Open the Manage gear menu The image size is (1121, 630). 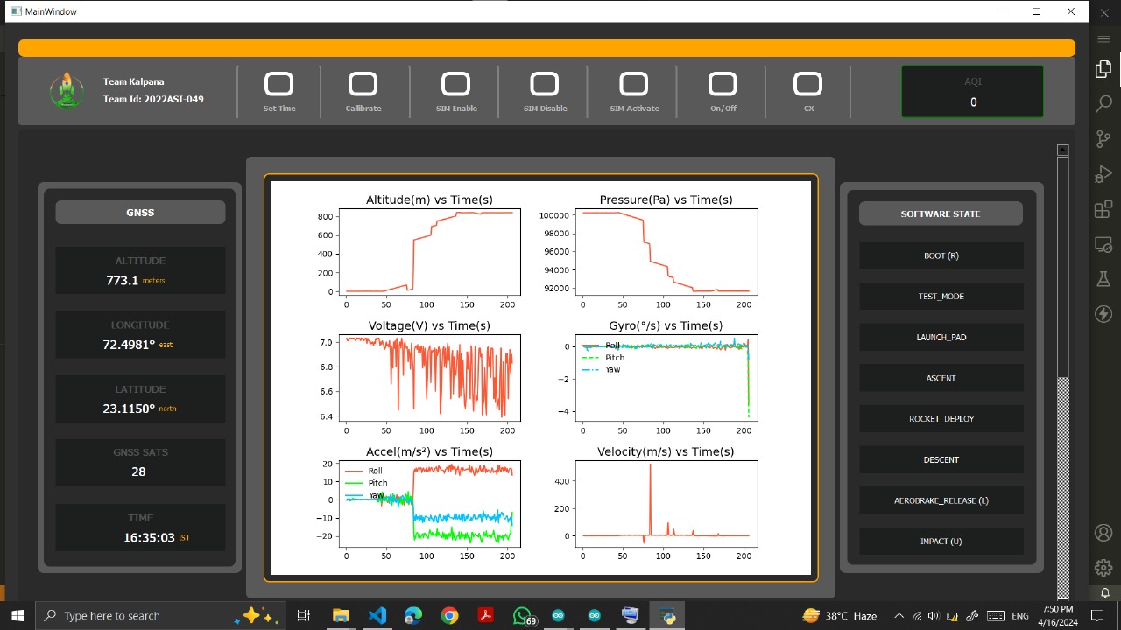[1103, 568]
